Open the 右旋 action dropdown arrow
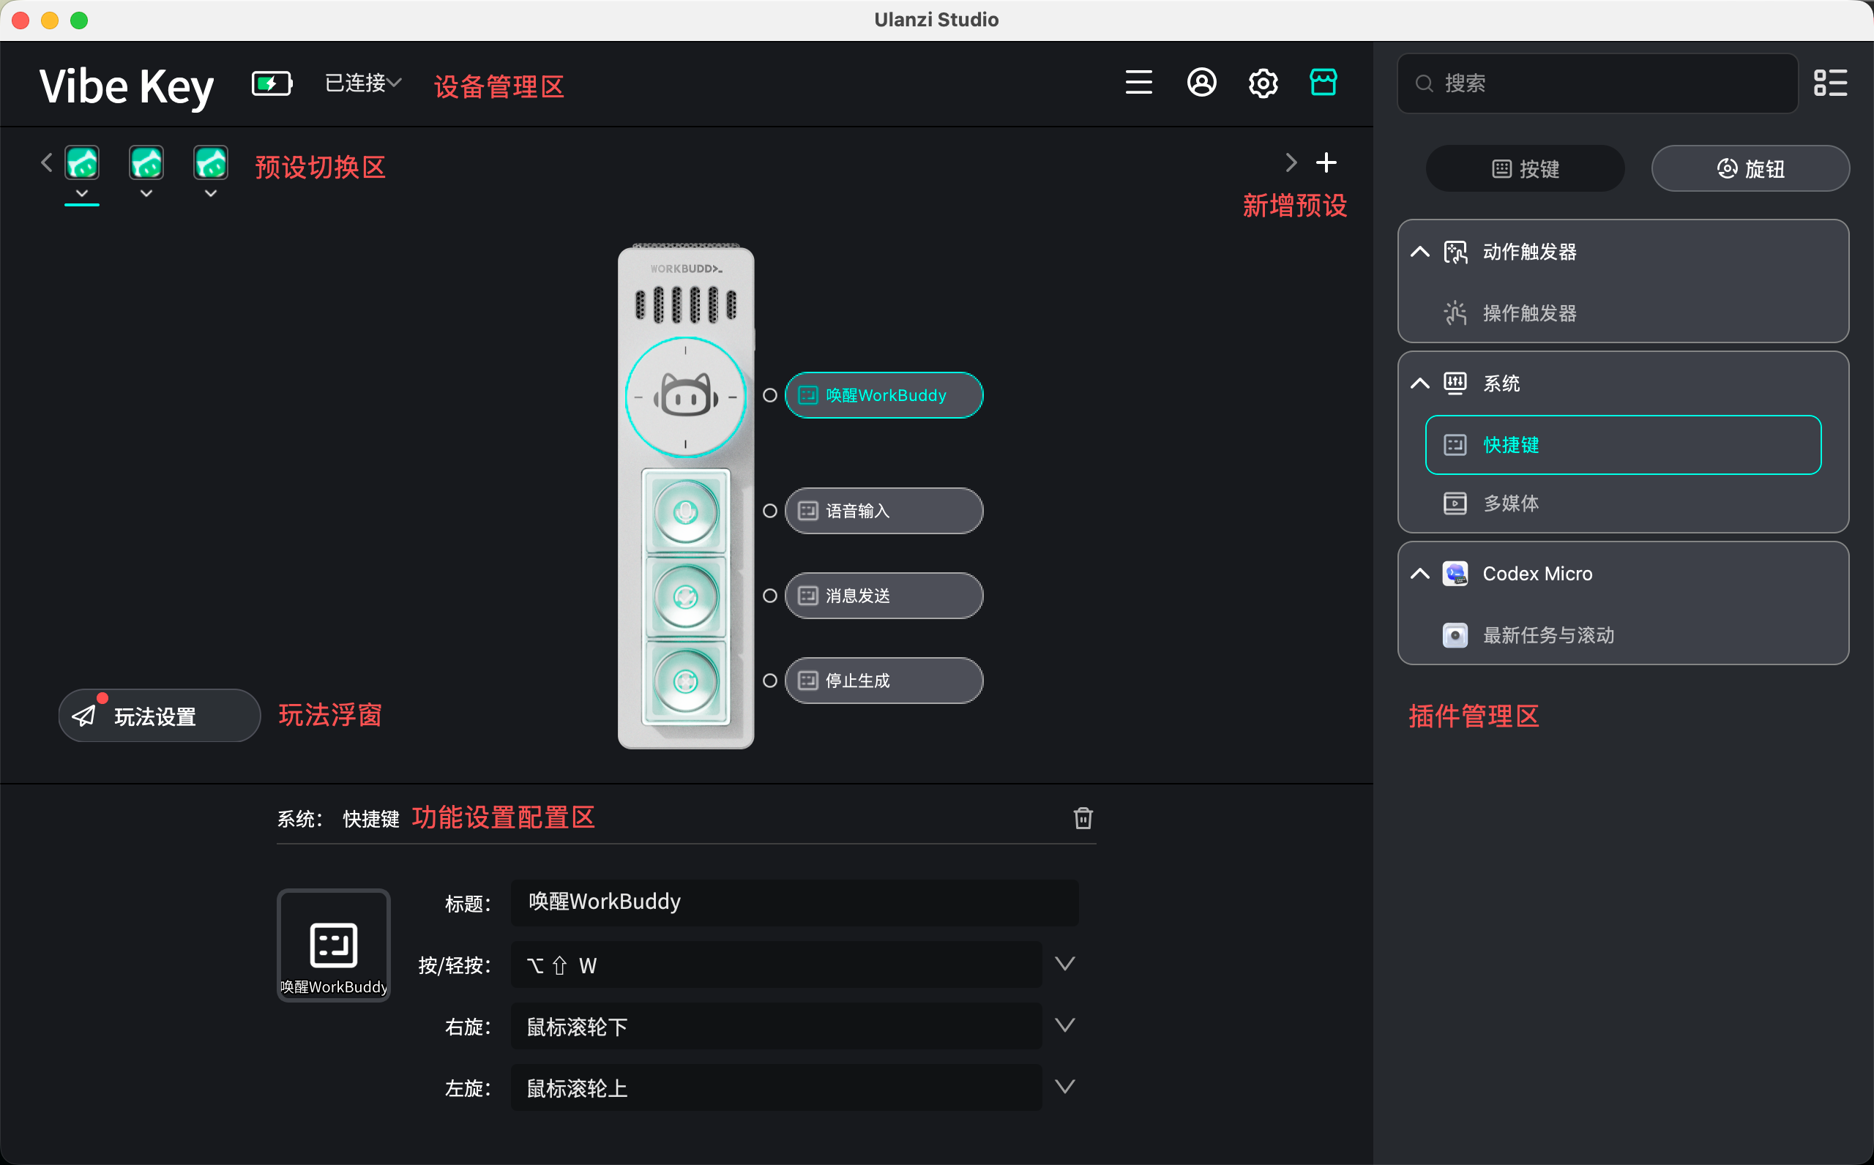This screenshot has width=1874, height=1165. (x=1065, y=1025)
